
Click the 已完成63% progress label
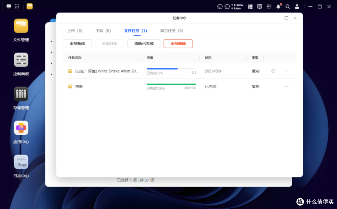pyautogui.click(x=155, y=73)
